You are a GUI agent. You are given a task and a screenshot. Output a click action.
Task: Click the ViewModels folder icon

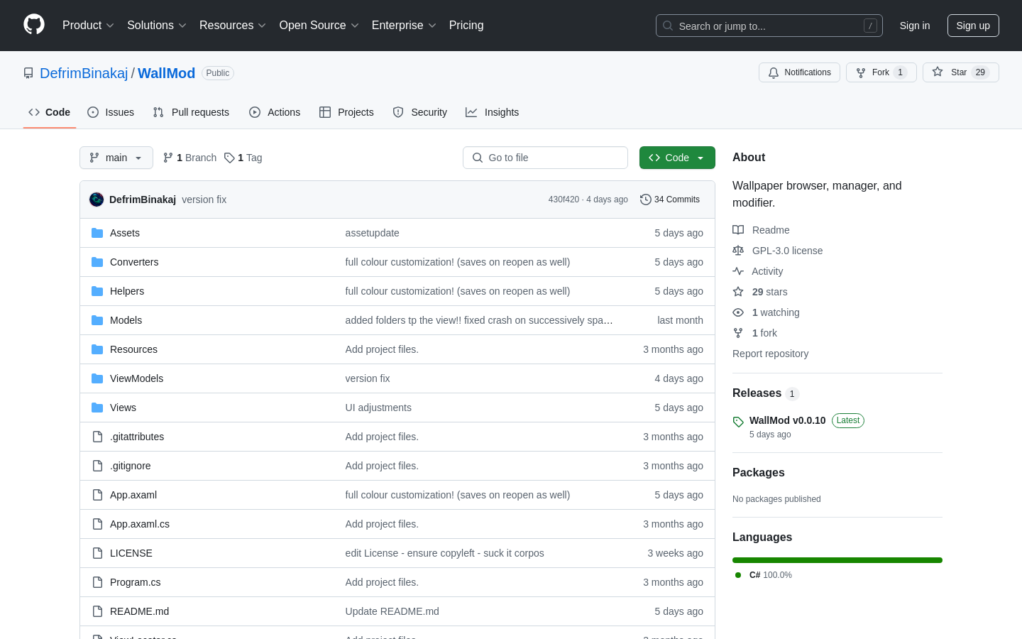pyautogui.click(x=97, y=378)
